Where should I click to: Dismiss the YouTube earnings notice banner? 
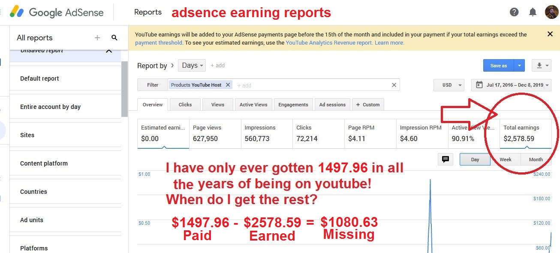[x=550, y=34]
